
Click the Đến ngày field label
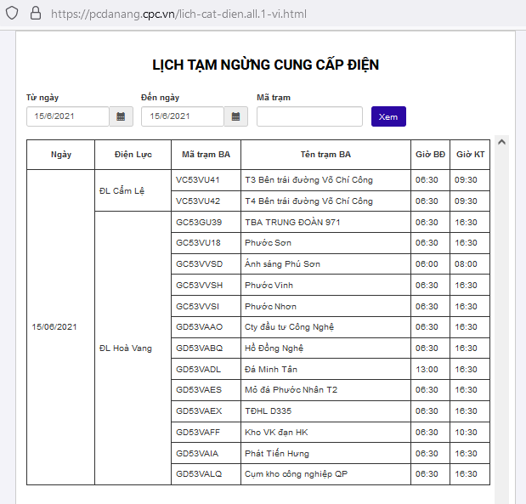pyautogui.click(x=160, y=98)
